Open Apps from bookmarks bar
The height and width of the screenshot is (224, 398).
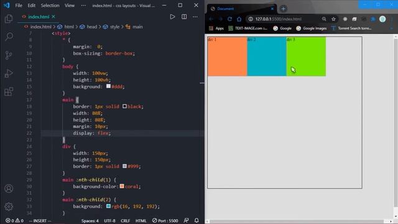point(216,28)
